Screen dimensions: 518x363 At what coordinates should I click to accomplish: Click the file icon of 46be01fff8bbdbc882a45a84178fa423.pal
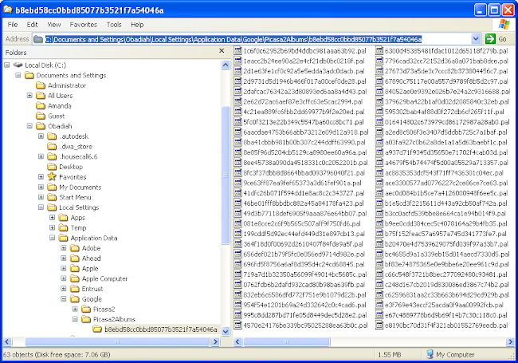(x=237, y=203)
